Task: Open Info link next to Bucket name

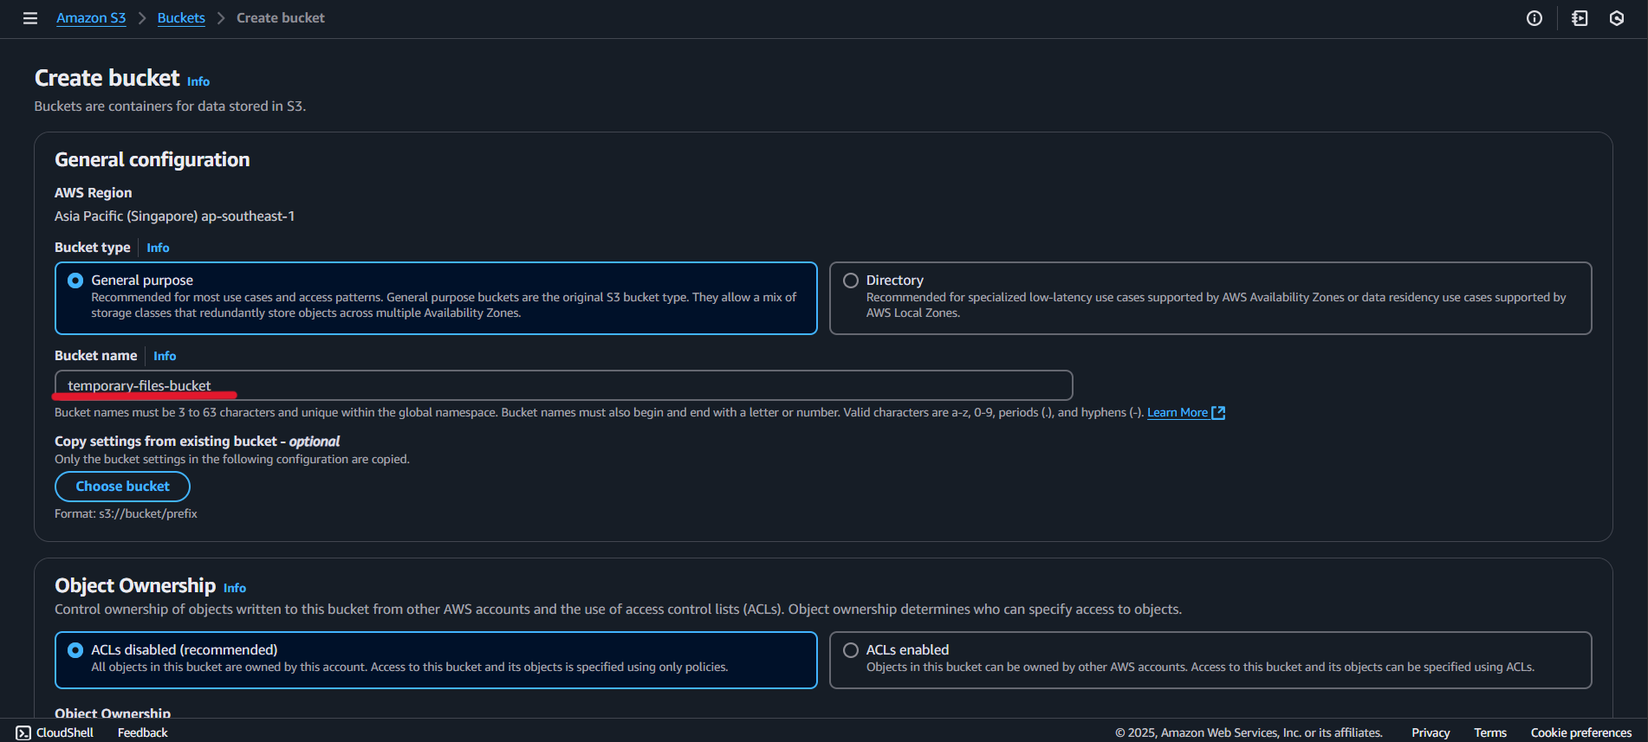Action: point(165,356)
